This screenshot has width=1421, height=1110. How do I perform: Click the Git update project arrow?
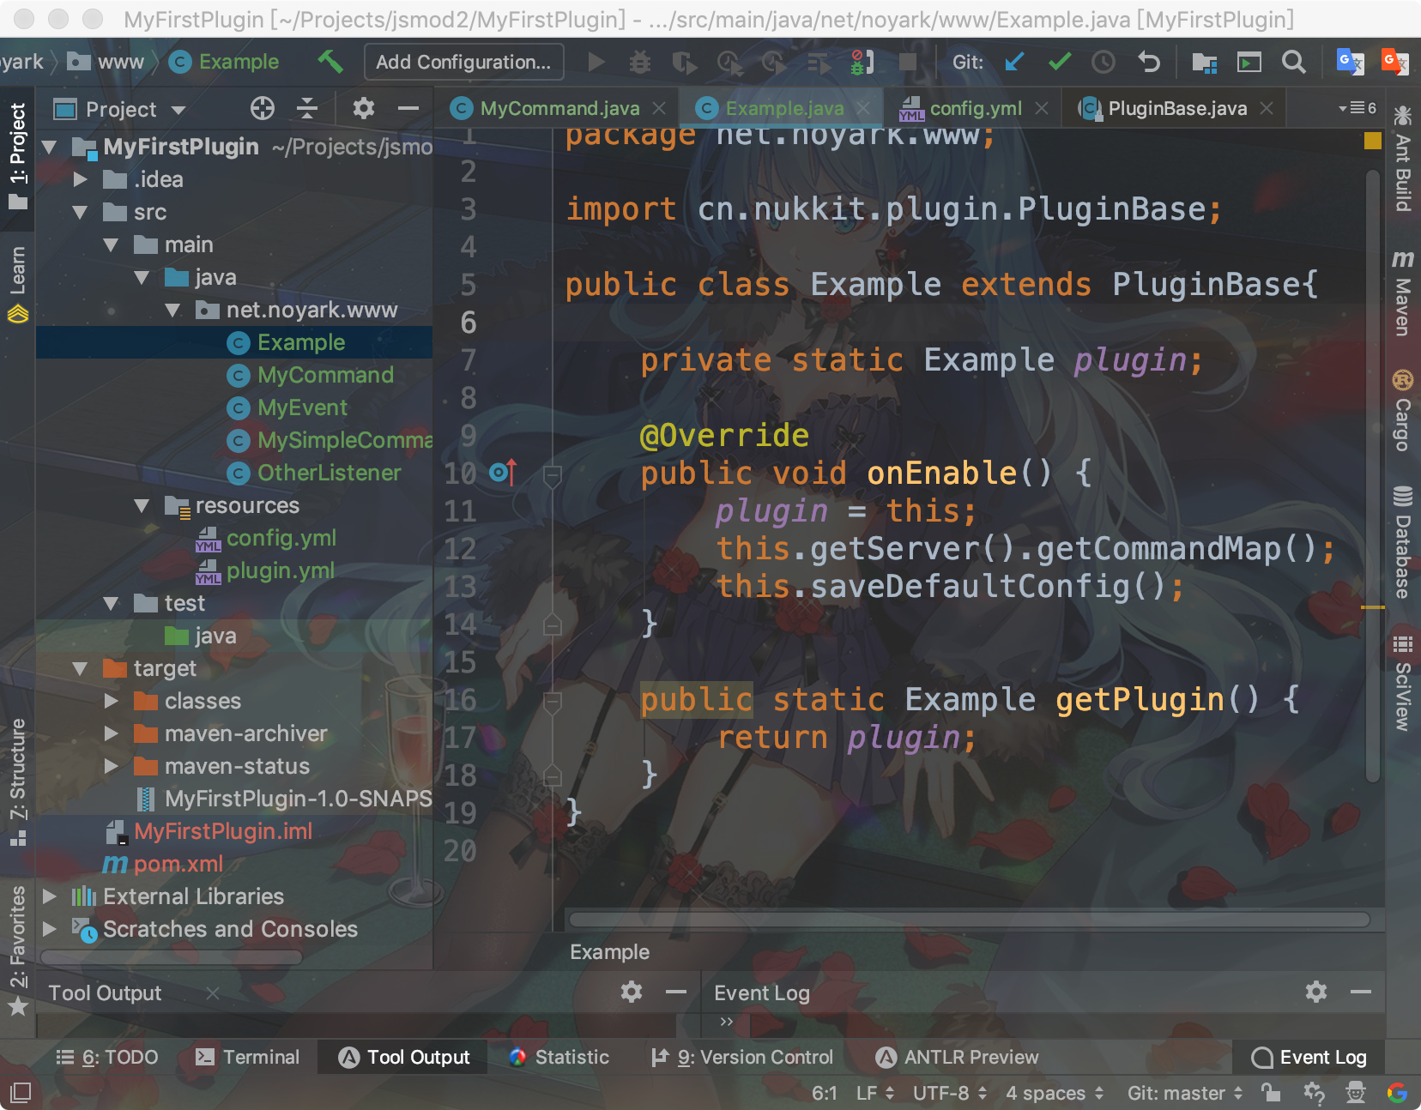[1014, 62]
